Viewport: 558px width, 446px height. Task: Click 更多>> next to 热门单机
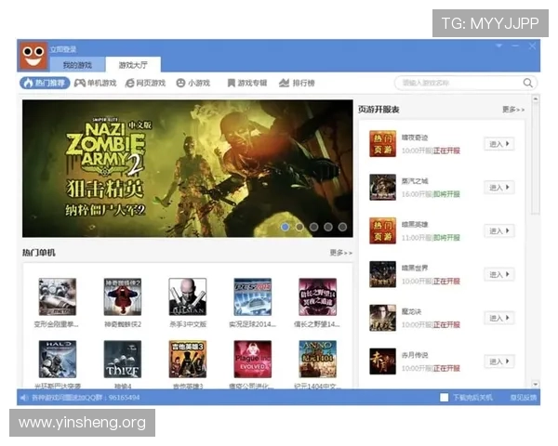pos(341,253)
